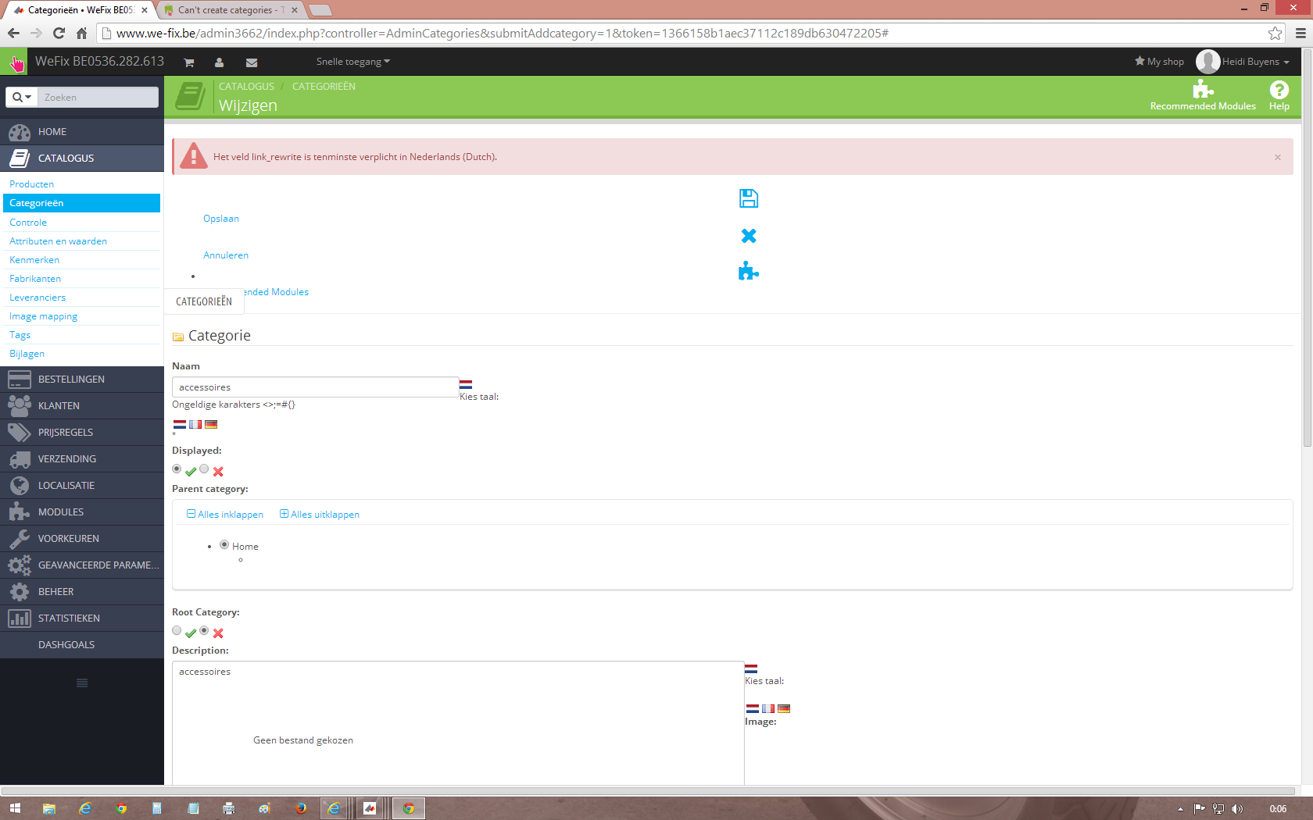Image resolution: width=1313 pixels, height=820 pixels.
Task: Click the save floppy disk icon
Action: 749,198
